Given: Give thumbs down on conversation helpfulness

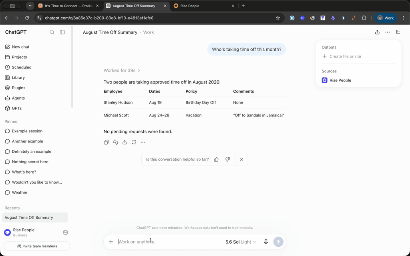Looking at the screenshot, I should pyautogui.click(x=227, y=159).
